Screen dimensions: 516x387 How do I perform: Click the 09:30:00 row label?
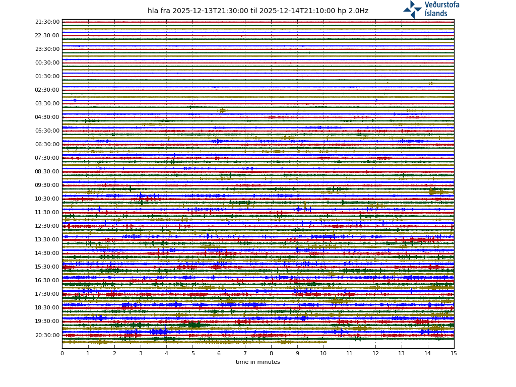pyautogui.click(x=47, y=185)
